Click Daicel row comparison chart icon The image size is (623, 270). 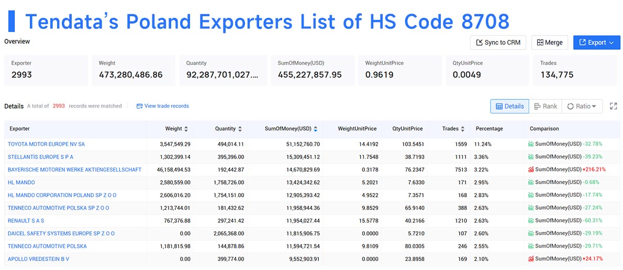pyautogui.click(x=531, y=233)
